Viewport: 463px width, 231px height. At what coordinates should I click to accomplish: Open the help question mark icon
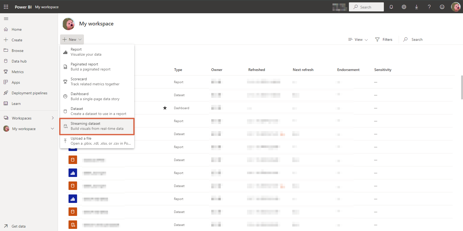(429, 7)
